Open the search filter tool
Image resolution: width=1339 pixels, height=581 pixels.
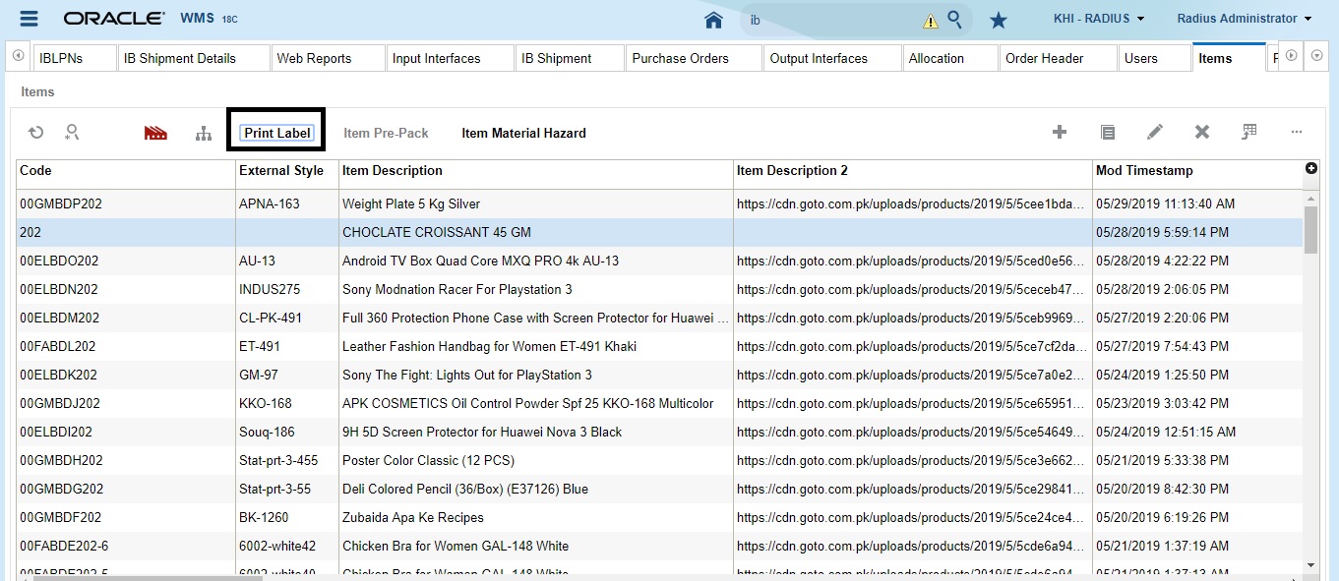pyautogui.click(x=71, y=131)
